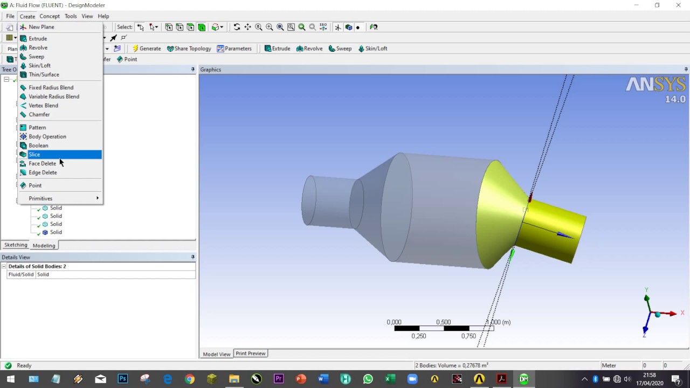Choose Face Delete menu entry
The height and width of the screenshot is (388, 690).
60,163
